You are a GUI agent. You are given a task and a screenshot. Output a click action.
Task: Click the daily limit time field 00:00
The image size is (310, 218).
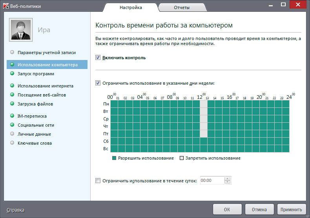[x=212, y=180]
